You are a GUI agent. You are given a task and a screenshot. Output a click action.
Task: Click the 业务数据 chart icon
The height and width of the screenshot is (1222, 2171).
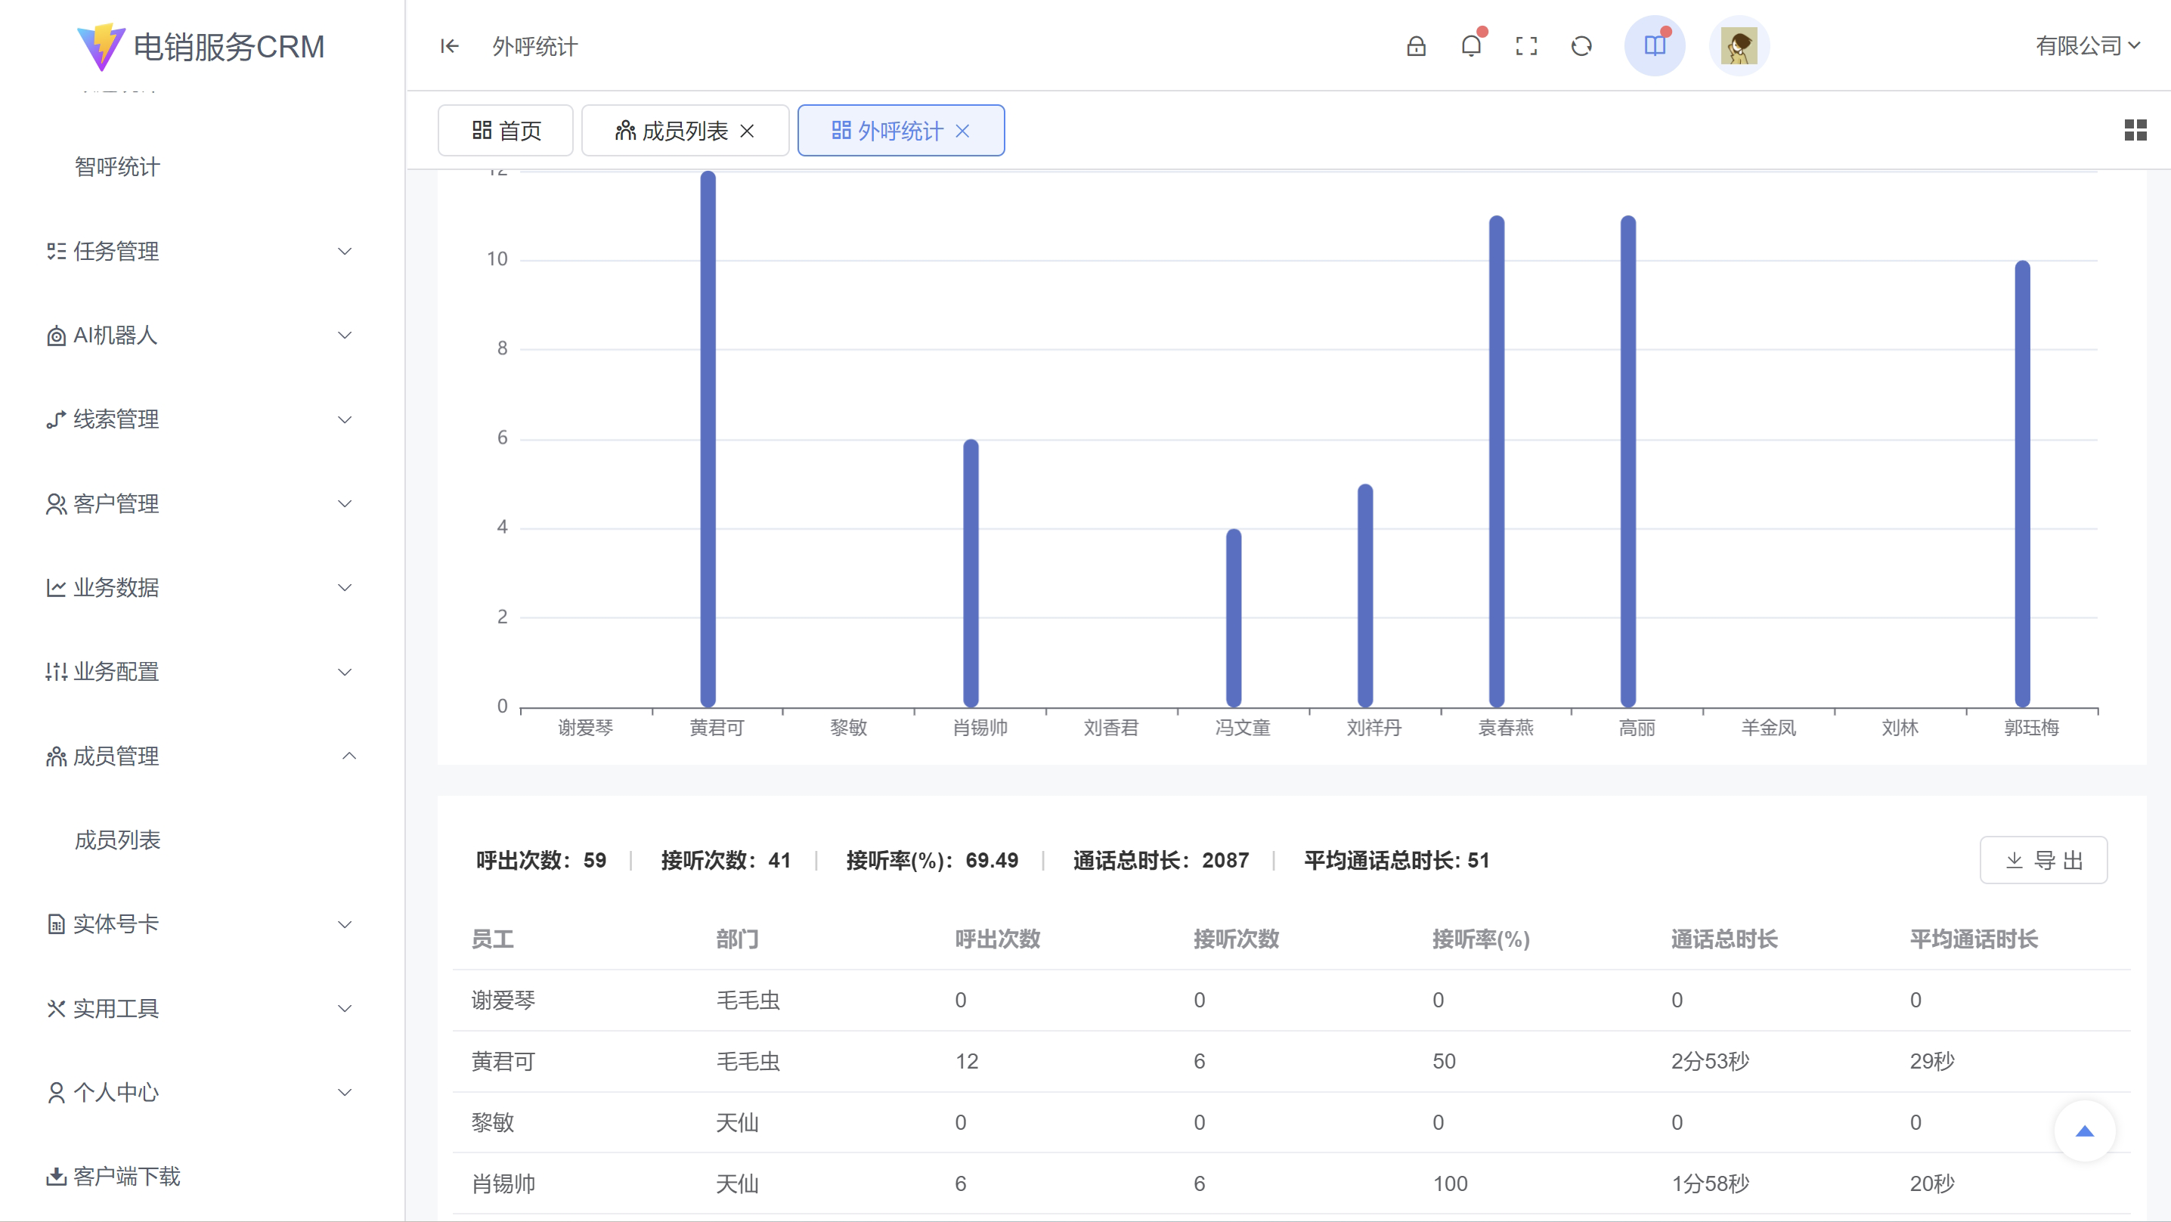pyautogui.click(x=56, y=587)
